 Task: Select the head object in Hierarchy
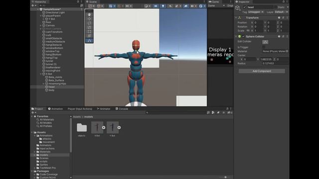point(51,87)
